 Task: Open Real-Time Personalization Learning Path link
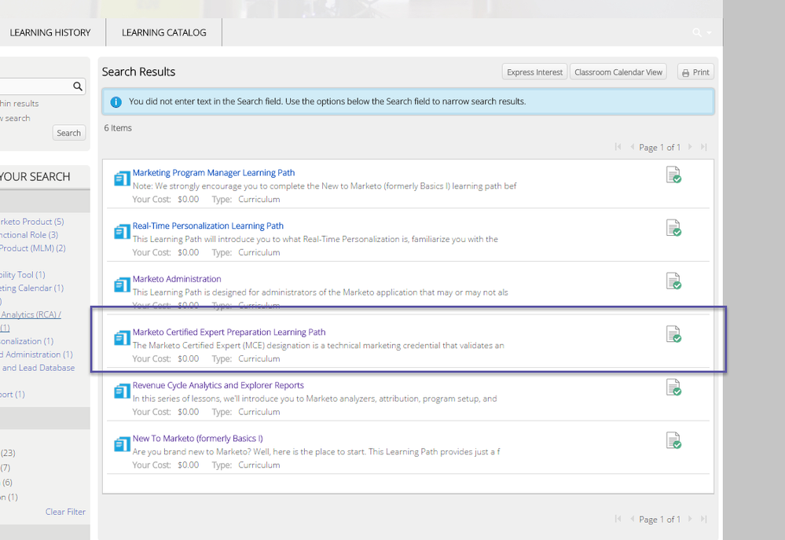pyautogui.click(x=208, y=226)
